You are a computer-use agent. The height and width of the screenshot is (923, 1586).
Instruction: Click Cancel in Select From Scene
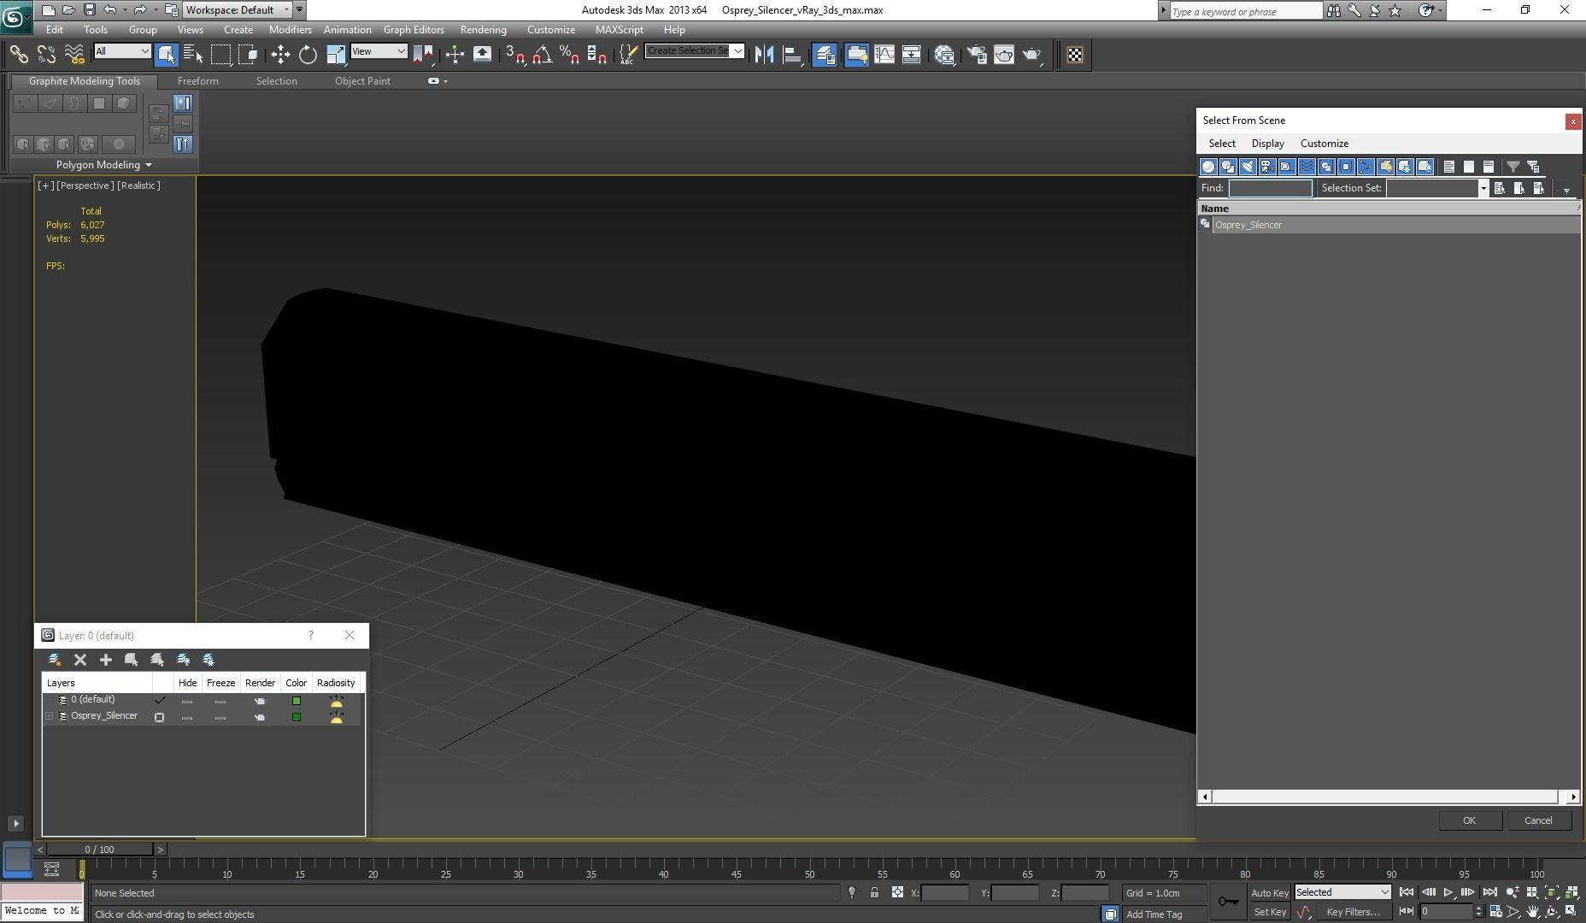pyautogui.click(x=1538, y=820)
